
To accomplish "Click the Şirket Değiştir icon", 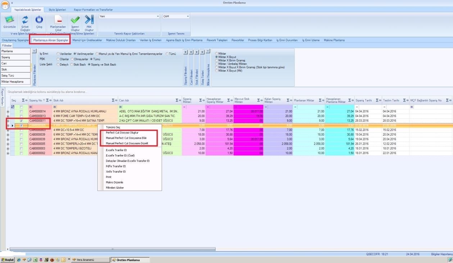I will click(x=25, y=20).
